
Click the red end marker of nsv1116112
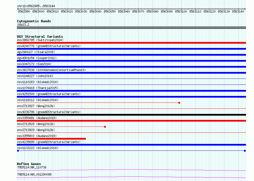(179, 103)
